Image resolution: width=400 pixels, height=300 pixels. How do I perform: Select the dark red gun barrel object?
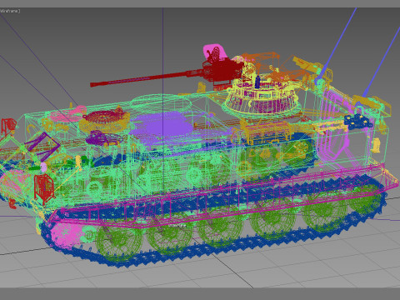click(x=147, y=78)
